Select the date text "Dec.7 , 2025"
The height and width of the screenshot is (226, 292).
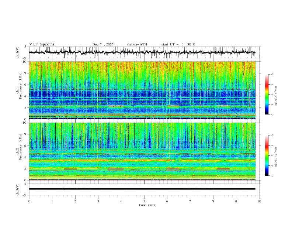pyautogui.click(x=103, y=44)
